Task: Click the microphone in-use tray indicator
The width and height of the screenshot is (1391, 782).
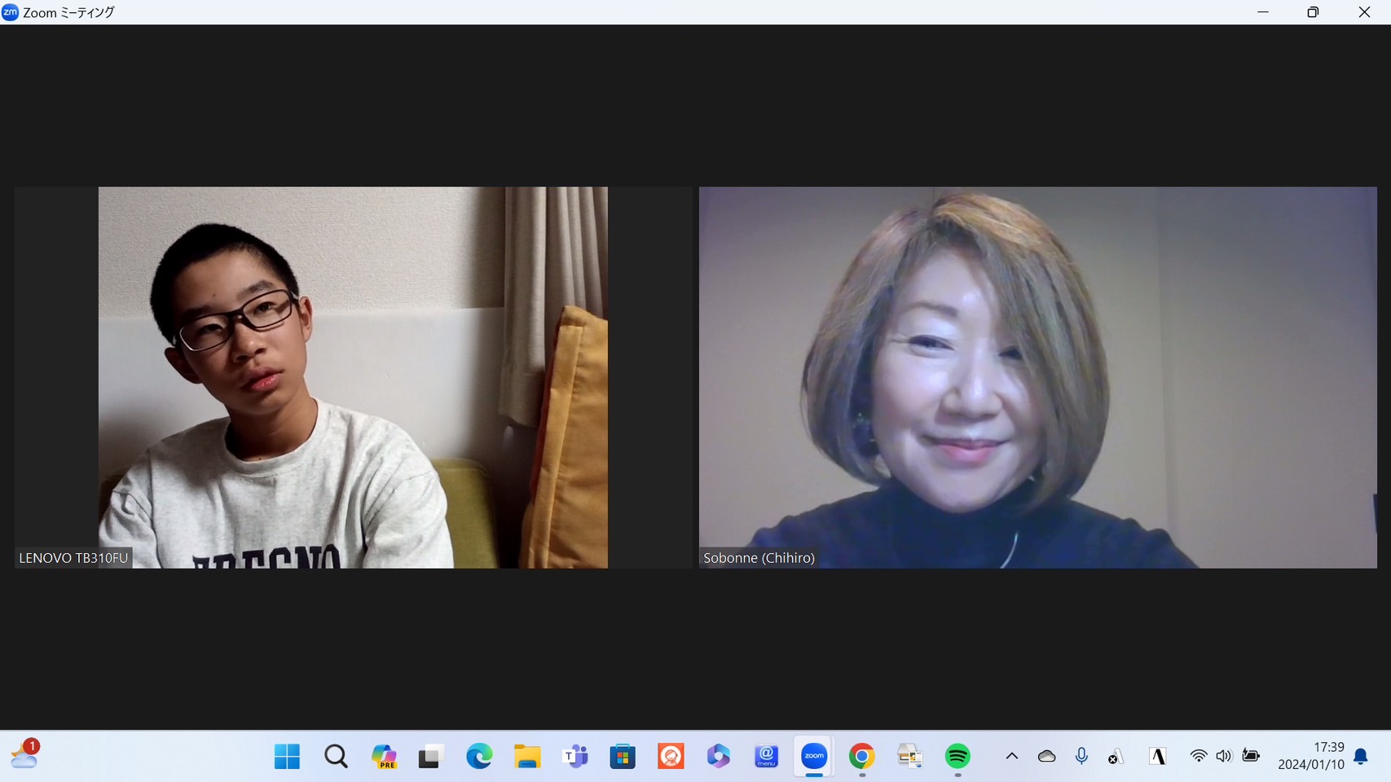Action: pos(1081,756)
